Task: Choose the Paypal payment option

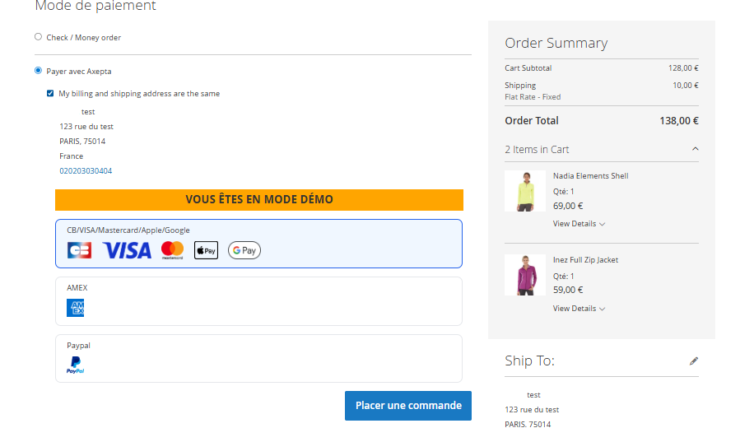Action: tap(258, 358)
